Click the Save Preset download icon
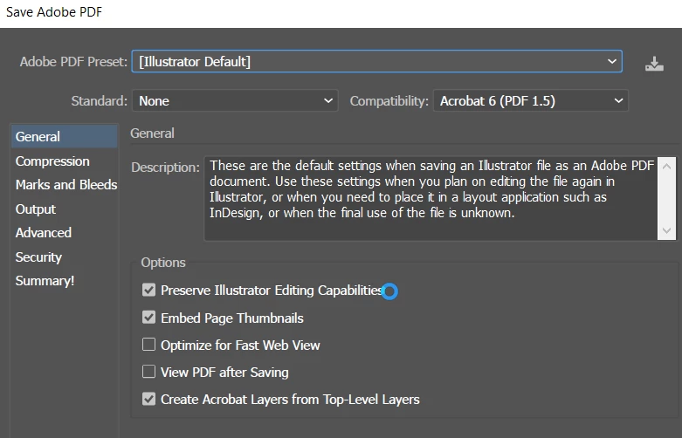 [654, 64]
